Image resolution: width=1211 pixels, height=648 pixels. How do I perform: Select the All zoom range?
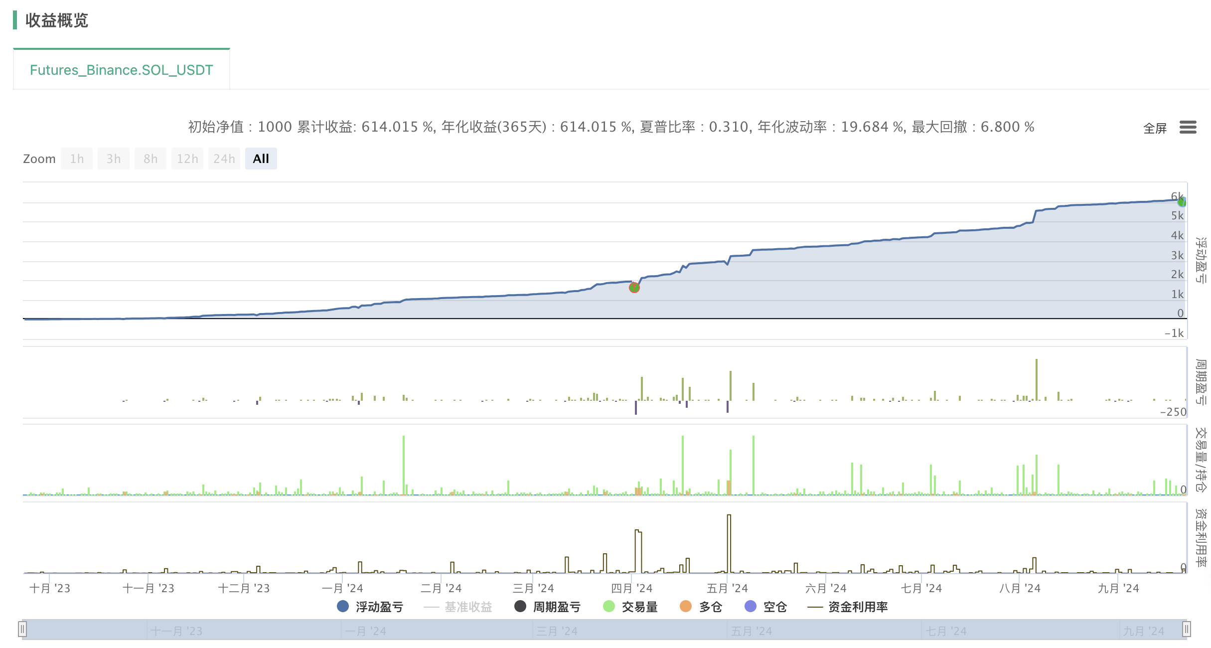click(x=261, y=159)
